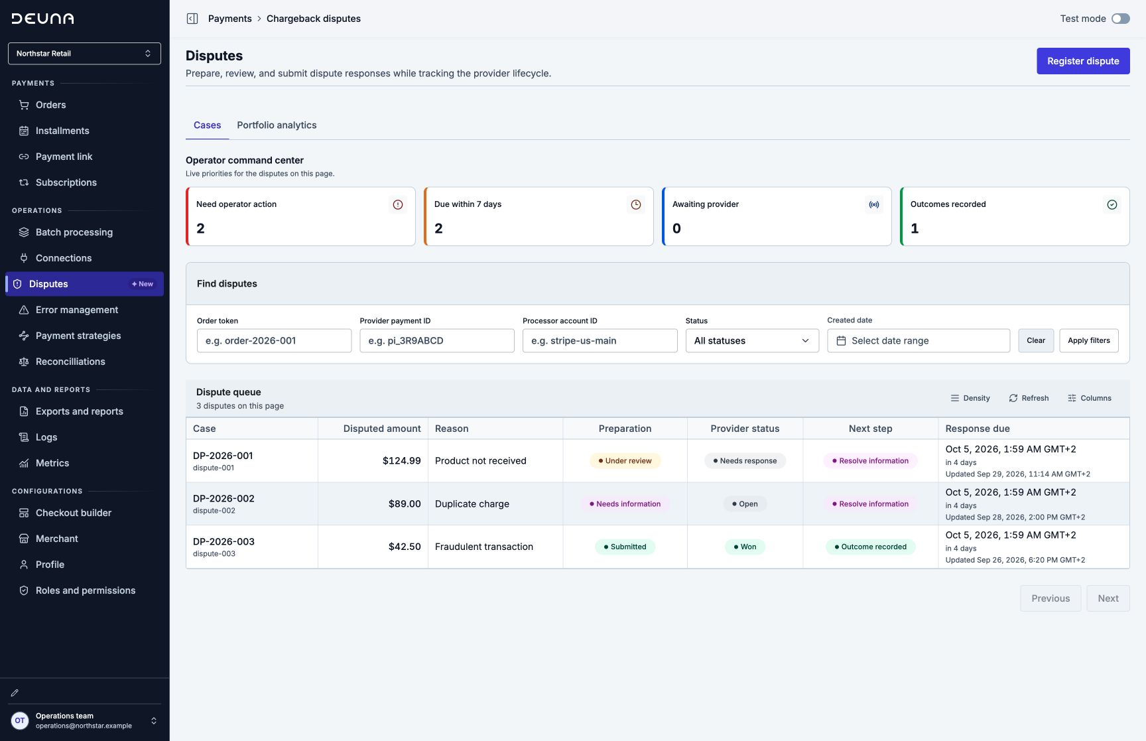Focus the Order token input field
Image resolution: width=1146 pixels, height=741 pixels.
pos(274,340)
